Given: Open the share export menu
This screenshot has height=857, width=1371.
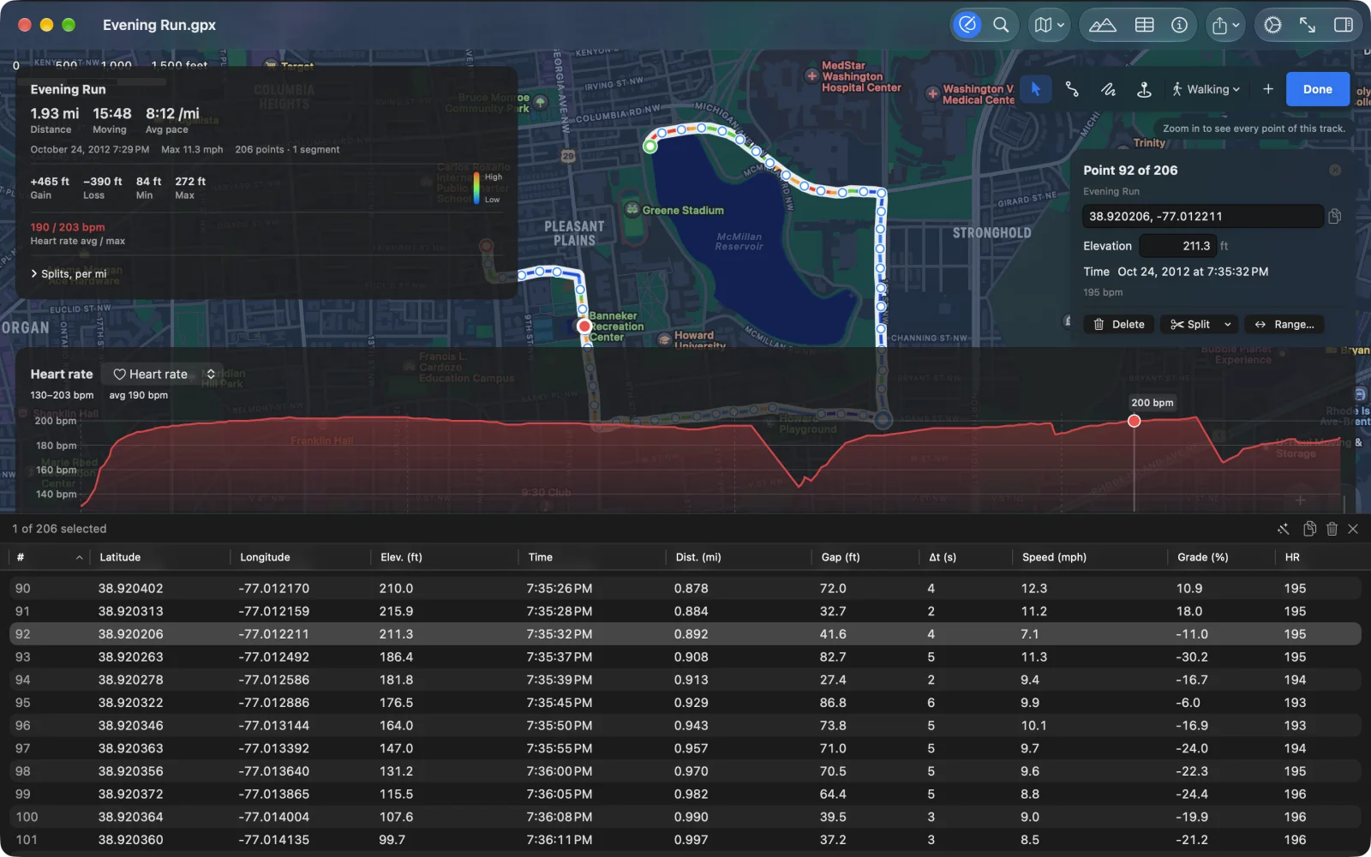Looking at the screenshot, I should tap(1225, 25).
